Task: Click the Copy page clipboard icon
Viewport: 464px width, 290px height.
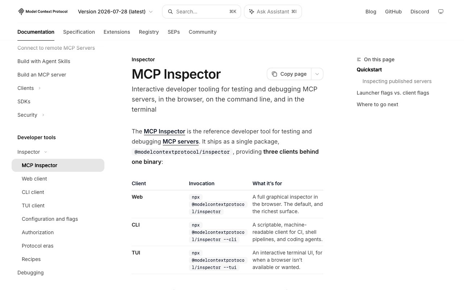Action: [274, 74]
